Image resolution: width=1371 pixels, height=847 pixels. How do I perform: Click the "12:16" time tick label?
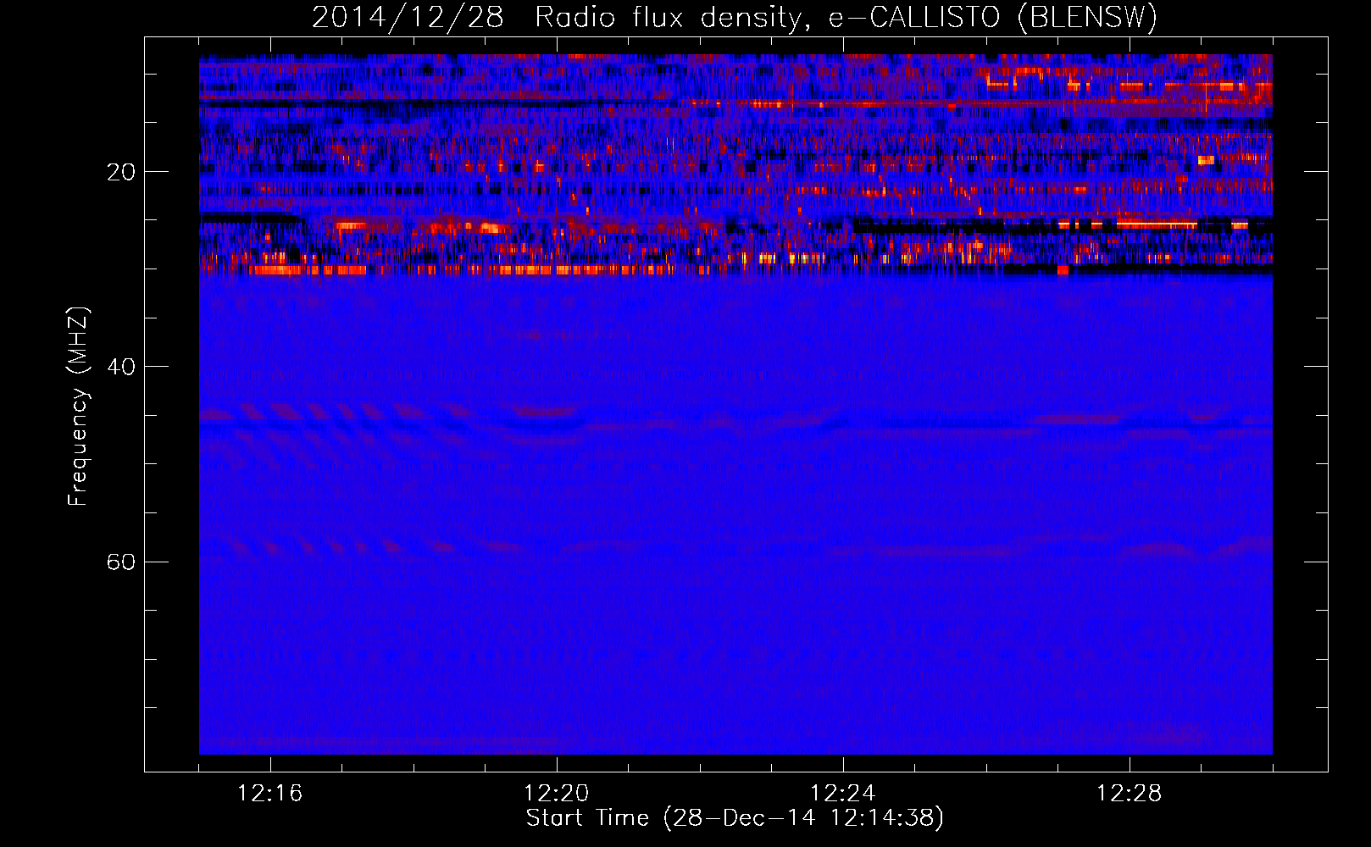point(270,794)
